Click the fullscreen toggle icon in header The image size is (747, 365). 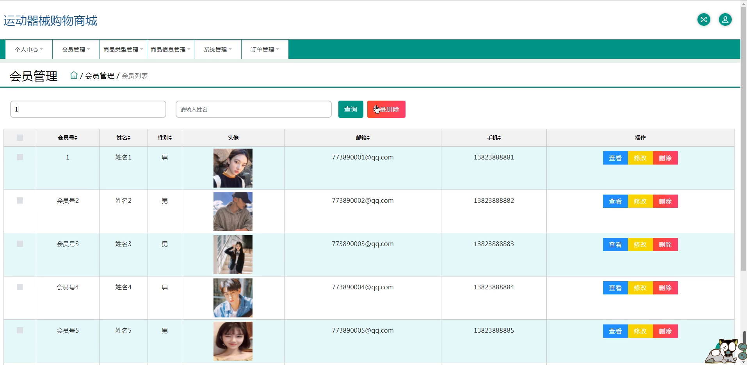[x=704, y=19]
